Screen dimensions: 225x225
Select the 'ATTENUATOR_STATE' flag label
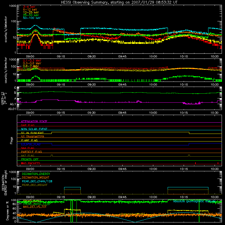[x=34, y=121]
